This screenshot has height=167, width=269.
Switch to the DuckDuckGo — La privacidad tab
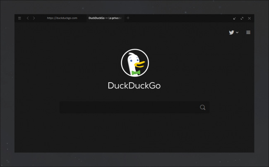pos(105,18)
